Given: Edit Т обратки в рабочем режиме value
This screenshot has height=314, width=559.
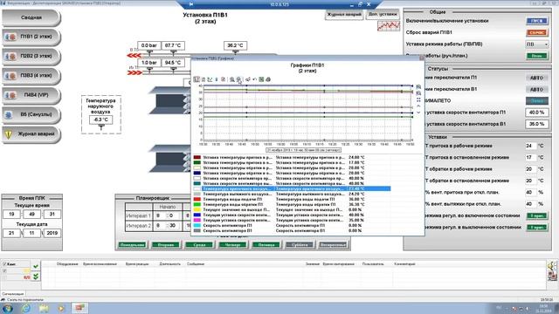Looking at the screenshot, I should (x=530, y=169).
